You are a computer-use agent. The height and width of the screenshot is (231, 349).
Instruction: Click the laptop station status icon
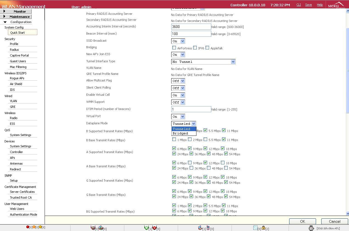[200, 228]
